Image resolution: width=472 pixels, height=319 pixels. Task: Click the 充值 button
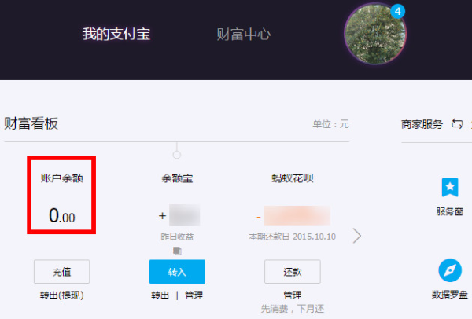coord(61,271)
